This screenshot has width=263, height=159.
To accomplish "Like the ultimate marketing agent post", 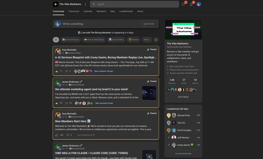I will pos(56,103).
